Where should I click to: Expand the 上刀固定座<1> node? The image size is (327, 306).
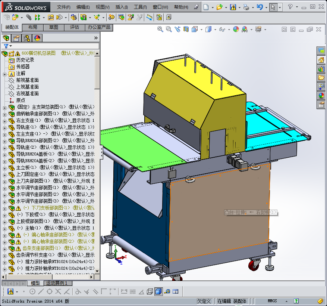click(4, 175)
